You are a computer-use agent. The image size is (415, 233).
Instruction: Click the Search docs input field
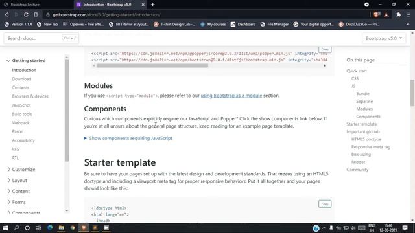click(x=41, y=38)
